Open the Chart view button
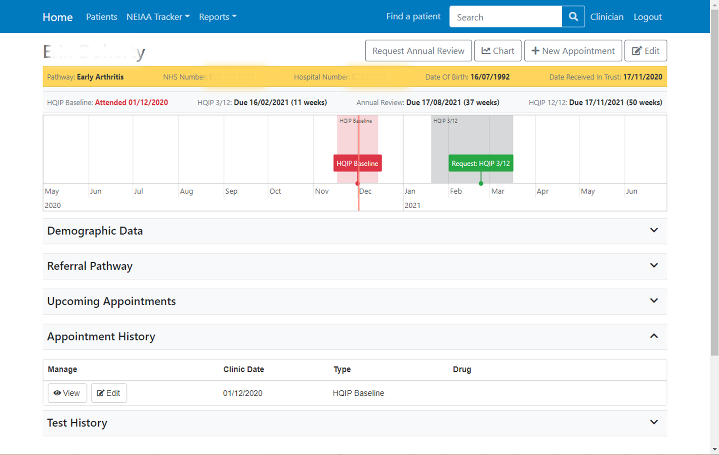This screenshot has width=719, height=455. coord(497,51)
